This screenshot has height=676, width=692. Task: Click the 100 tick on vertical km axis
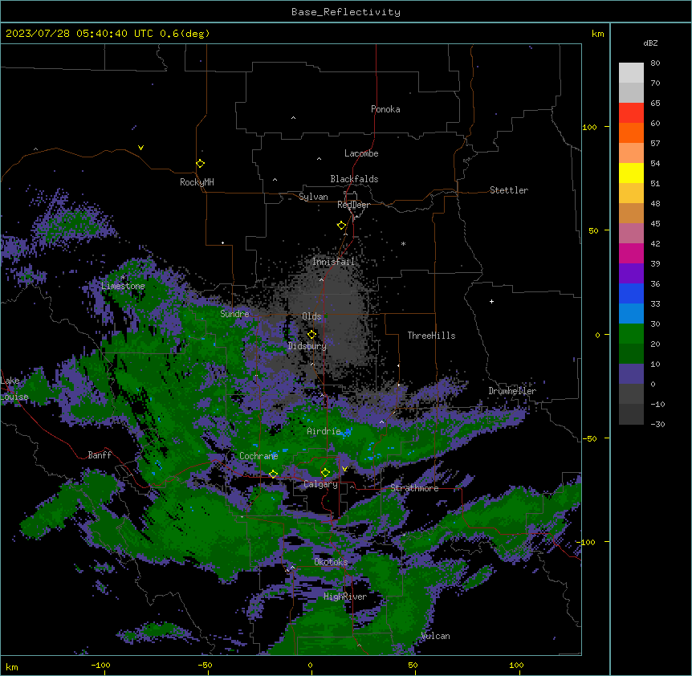589,127
